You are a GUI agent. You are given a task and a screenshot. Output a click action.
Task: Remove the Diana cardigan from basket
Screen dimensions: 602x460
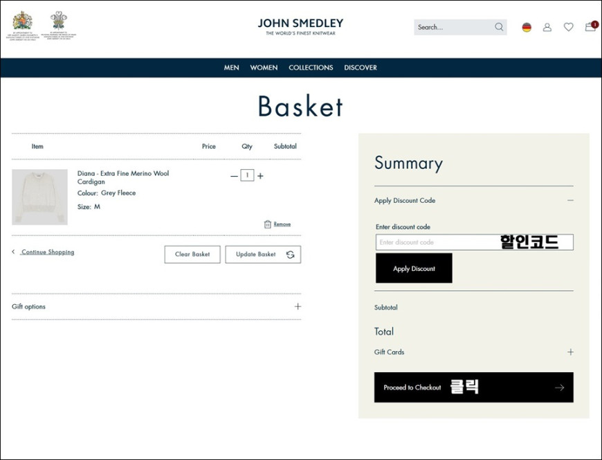282,224
